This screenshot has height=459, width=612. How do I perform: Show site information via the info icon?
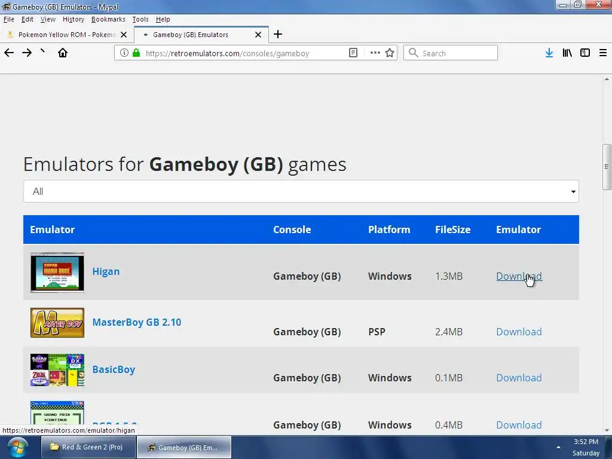click(x=124, y=53)
